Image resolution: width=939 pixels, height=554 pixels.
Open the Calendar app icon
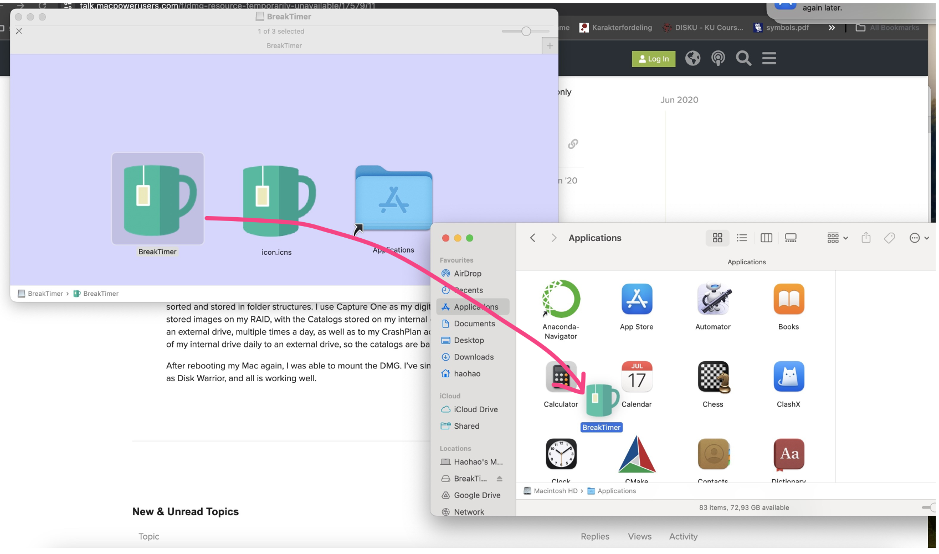click(x=637, y=377)
